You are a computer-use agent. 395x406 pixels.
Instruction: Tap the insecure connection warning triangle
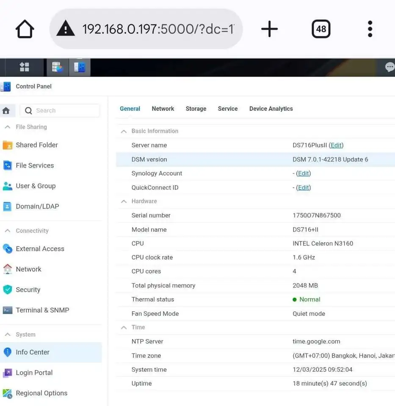click(x=66, y=28)
